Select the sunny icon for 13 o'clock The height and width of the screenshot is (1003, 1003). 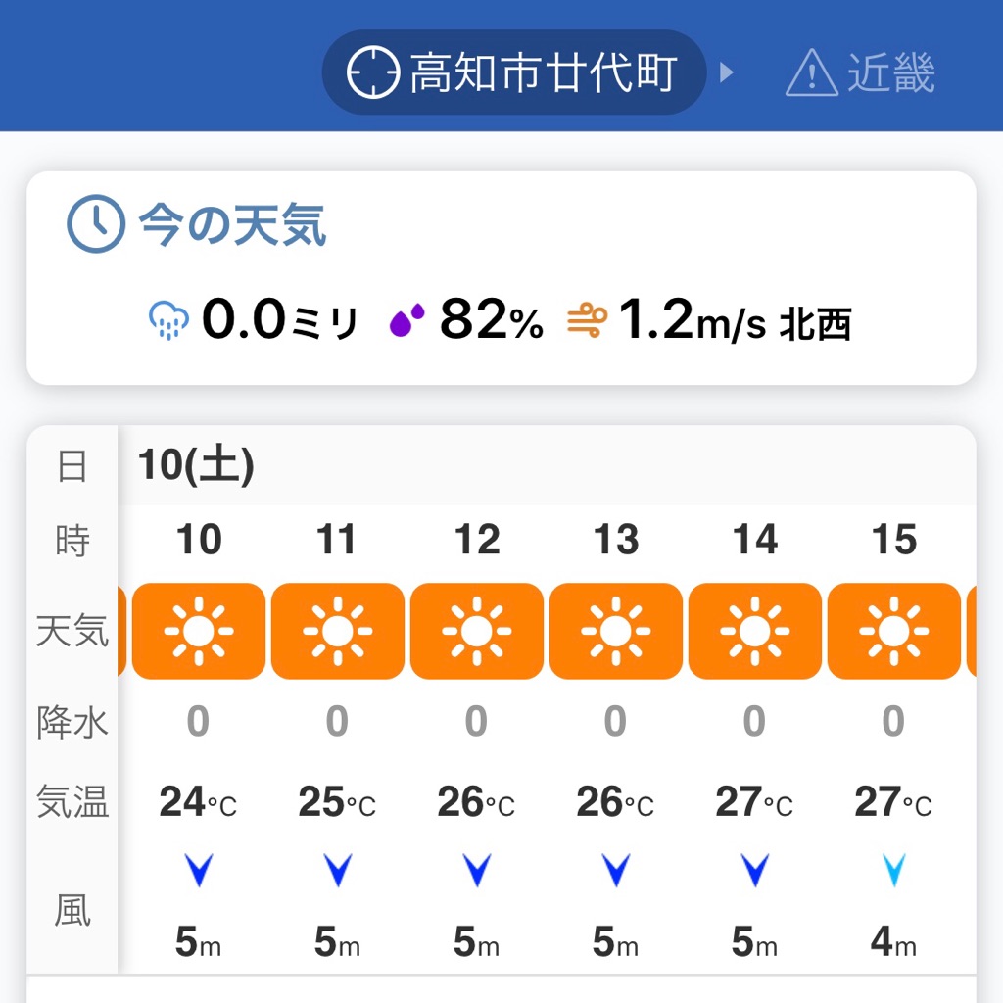pyautogui.click(x=616, y=631)
